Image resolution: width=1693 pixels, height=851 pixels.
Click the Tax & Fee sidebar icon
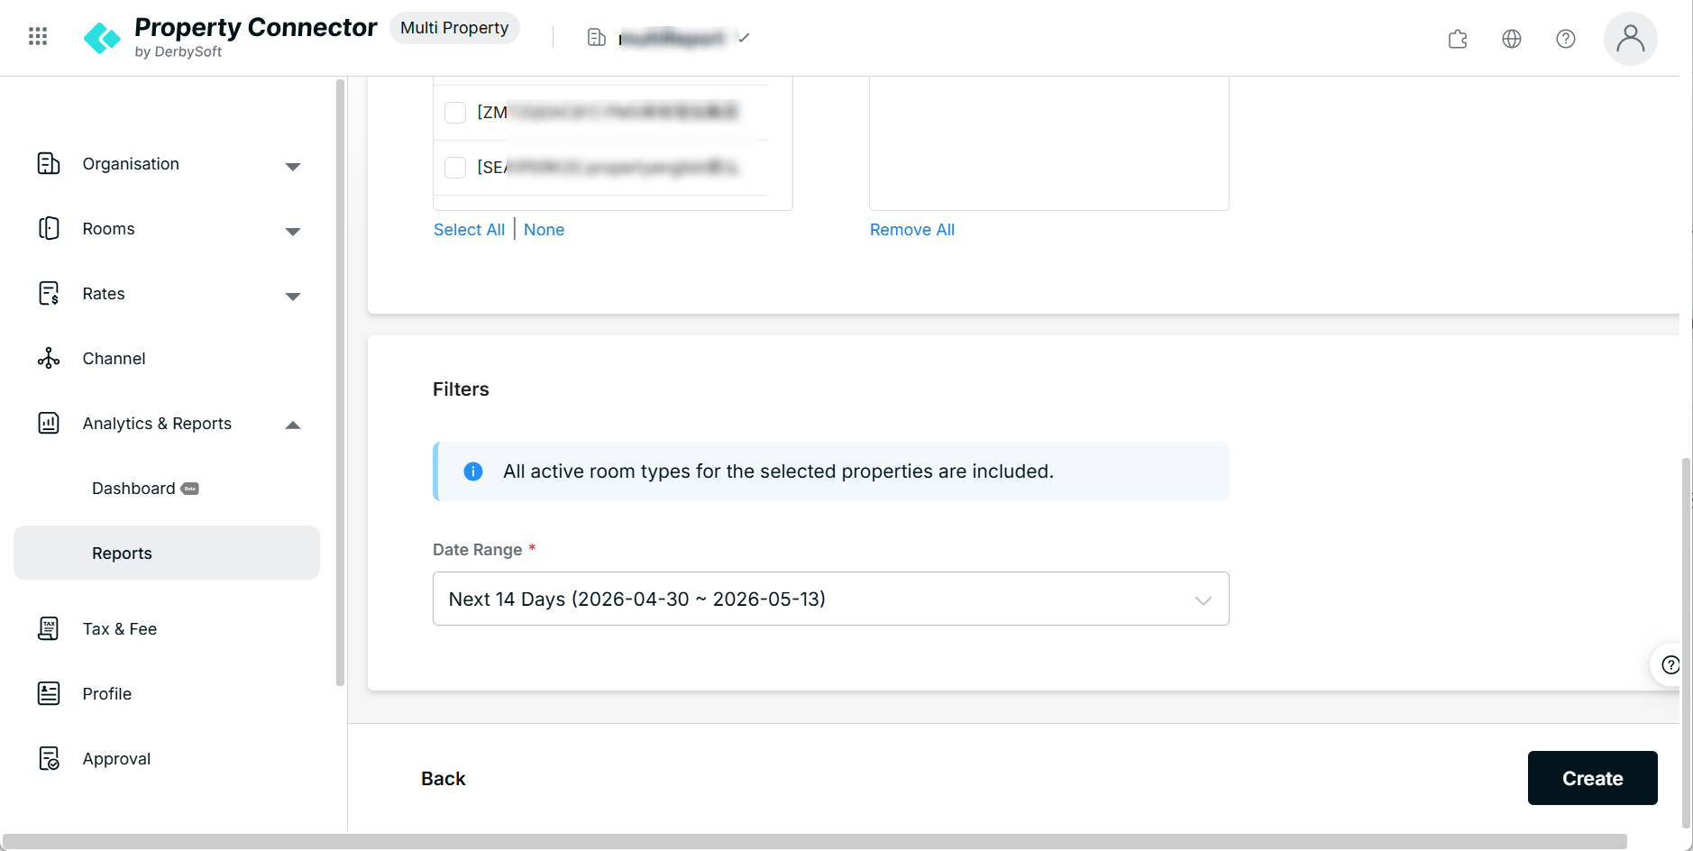[x=49, y=629]
